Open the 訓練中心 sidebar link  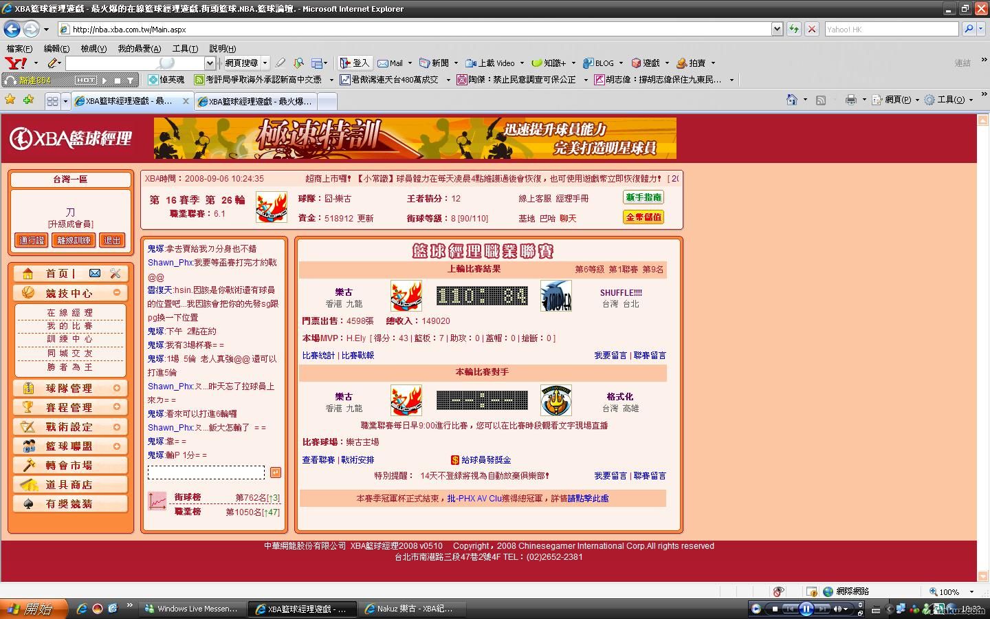pos(69,338)
